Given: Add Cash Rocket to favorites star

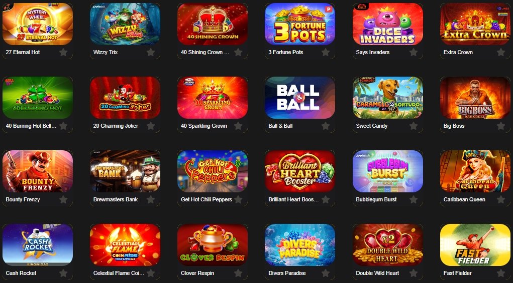Looking at the screenshot, I should tap(63, 273).
